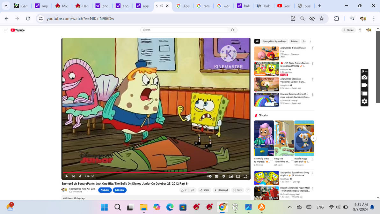
Task: Enter fullscreen mode
Action: pyautogui.click(x=245, y=176)
